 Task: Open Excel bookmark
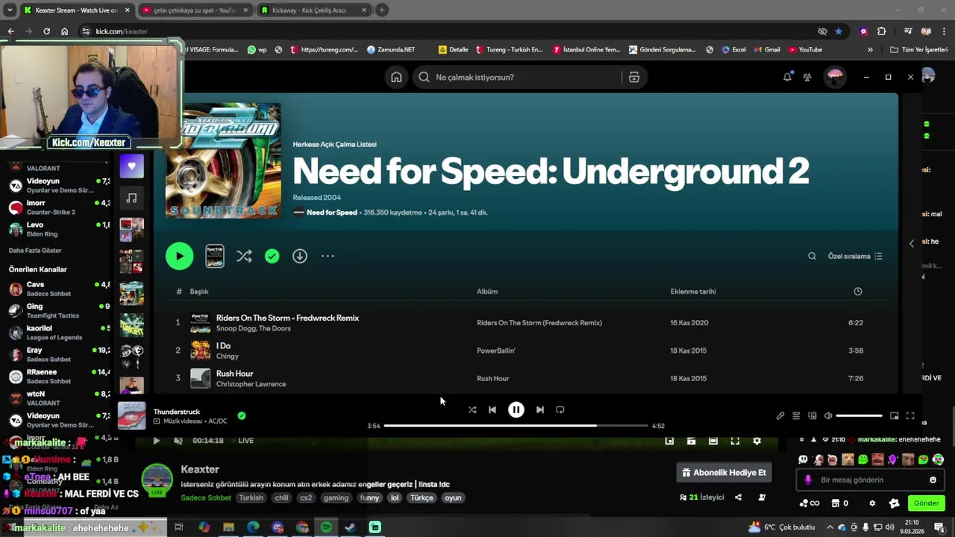[734, 50]
